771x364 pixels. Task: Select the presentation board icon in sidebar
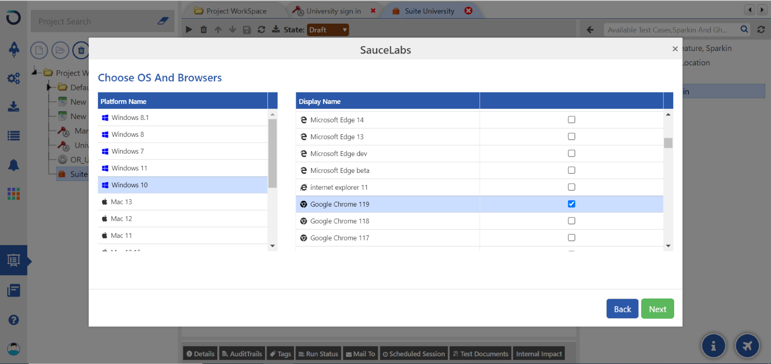[13, 260]
